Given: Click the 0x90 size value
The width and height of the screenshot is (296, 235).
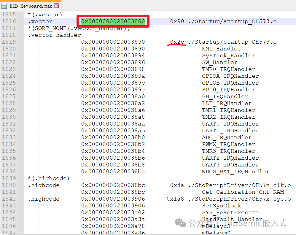Looking at the screenshot, I should tap(177, 21).
